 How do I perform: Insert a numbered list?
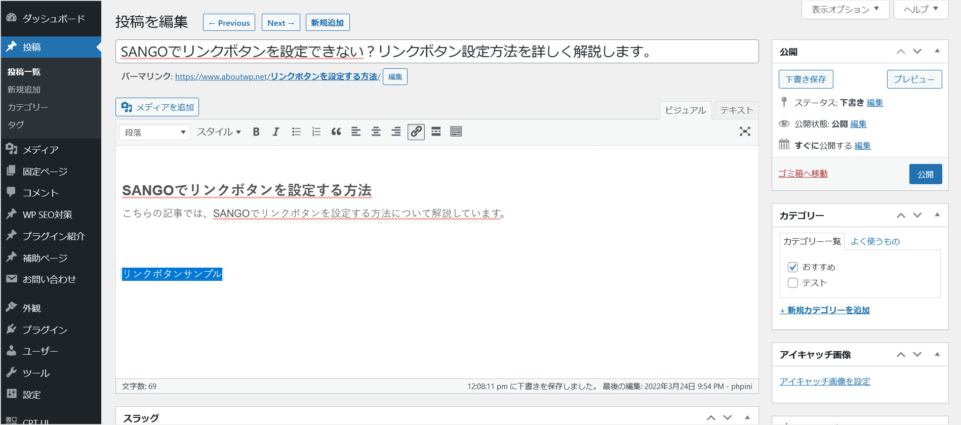click(x=316, y=132)
